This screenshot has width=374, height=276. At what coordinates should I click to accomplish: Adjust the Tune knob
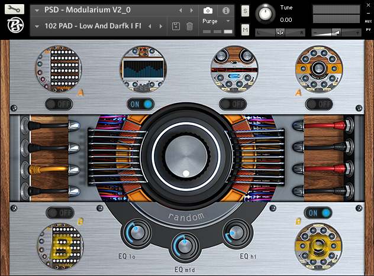(x=266, y=14)
